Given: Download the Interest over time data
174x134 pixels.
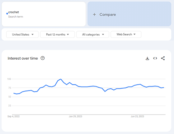Looking at the screenshot, I should [148, 58].
